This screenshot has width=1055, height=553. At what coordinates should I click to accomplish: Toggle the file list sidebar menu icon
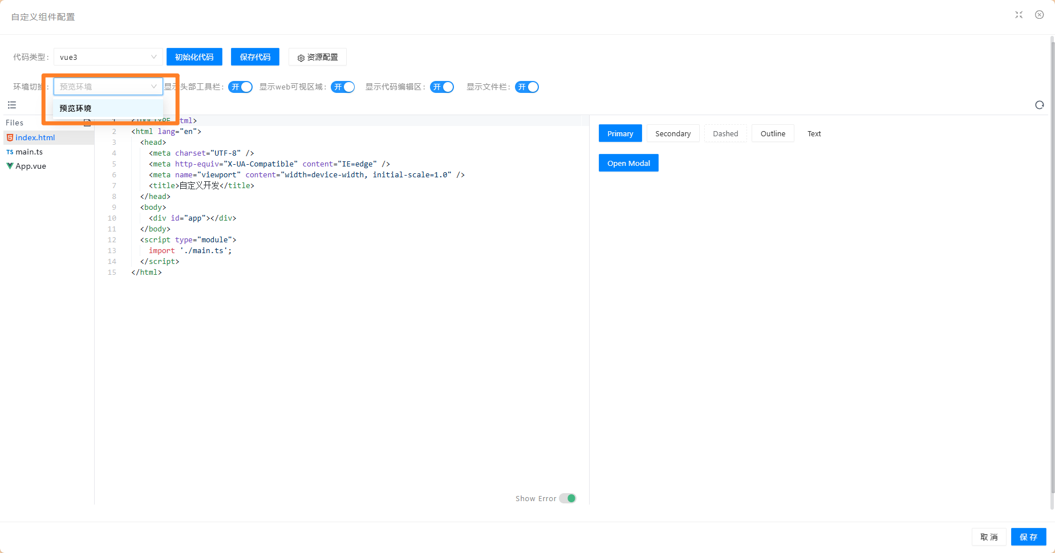(x=12, y=105)
